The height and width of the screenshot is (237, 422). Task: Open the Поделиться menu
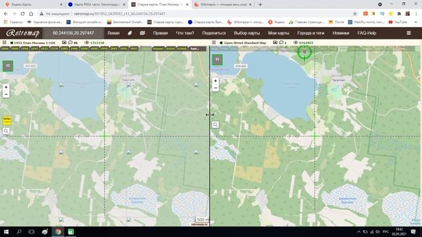click(214, 33)
